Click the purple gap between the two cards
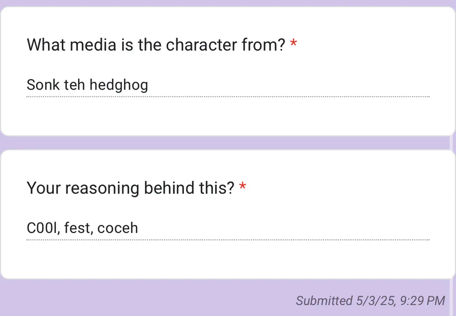Image resolution: width=456 pixels, height=316 pixels. [228, 143]
